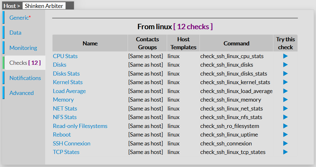Image resolution: width=316 pixels, height=167 pixels.
Task: Open the NET Stats check link
Action: [x=65, y=109]
